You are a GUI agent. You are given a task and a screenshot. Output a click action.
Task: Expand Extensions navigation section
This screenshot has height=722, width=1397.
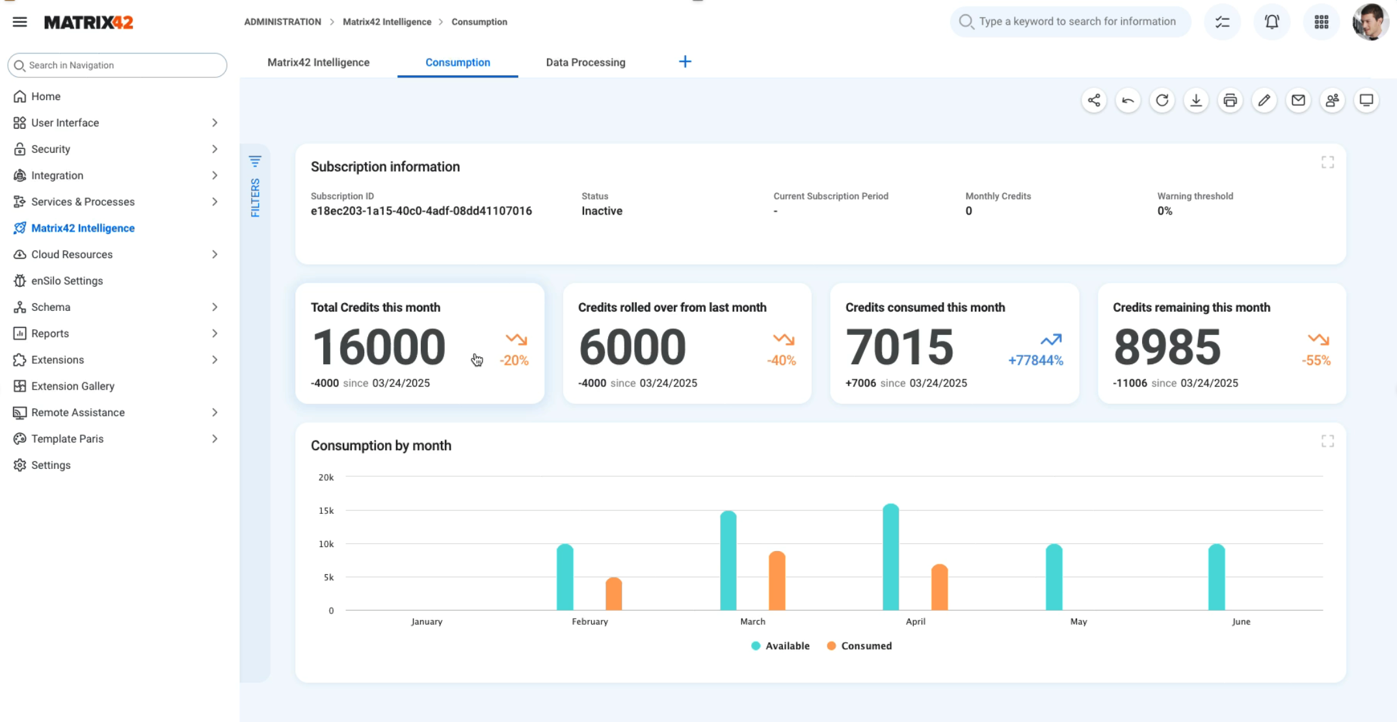[215, 360]
